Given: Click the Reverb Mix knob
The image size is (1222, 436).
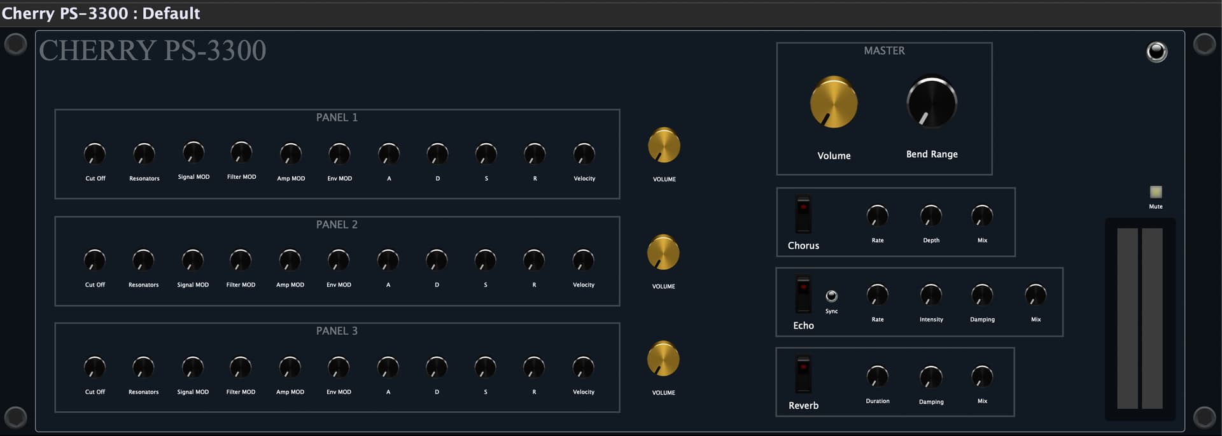Looking at the screenshot, I should pos(982,376).
